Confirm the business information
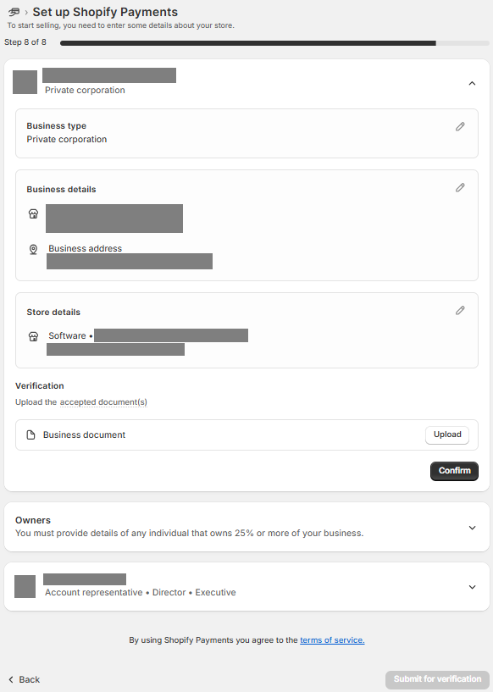Viewport: 493px width, 692px height. pos(454,471)
